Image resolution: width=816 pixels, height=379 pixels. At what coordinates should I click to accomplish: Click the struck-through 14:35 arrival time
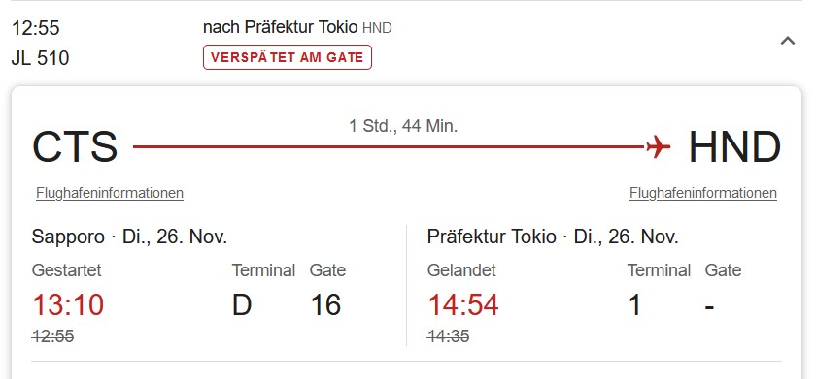click(x=448, y=336)
